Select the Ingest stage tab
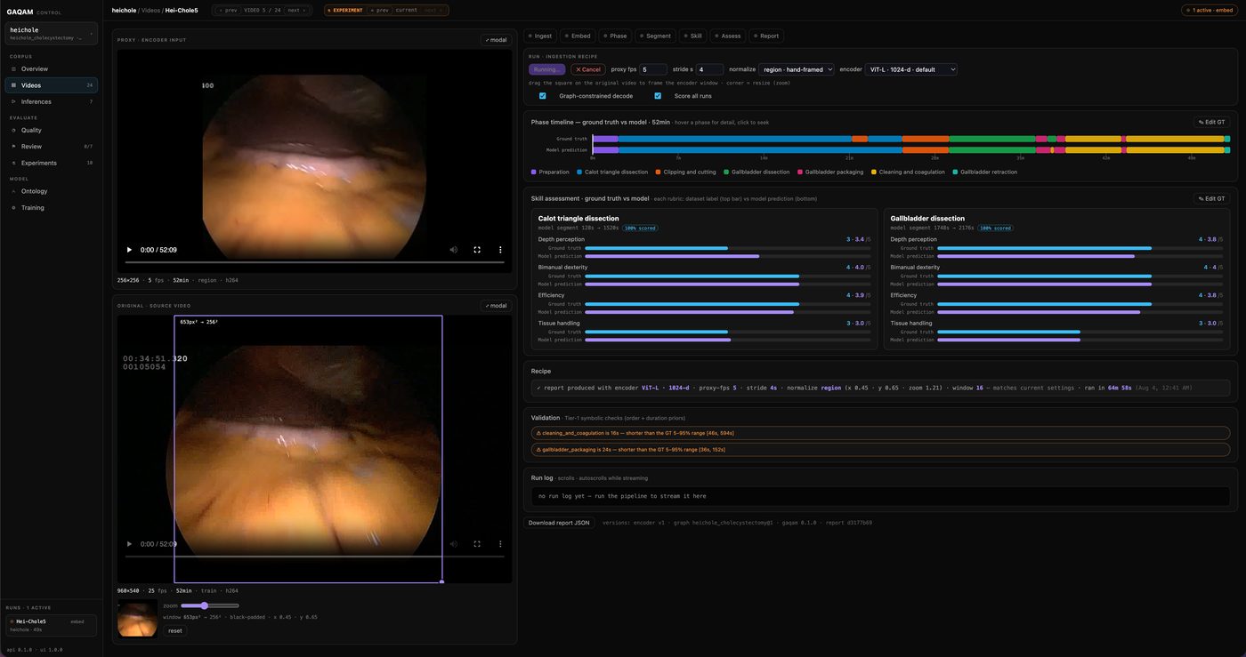The height and width of the screenshot is (657, 1246). tap(540, 36)
